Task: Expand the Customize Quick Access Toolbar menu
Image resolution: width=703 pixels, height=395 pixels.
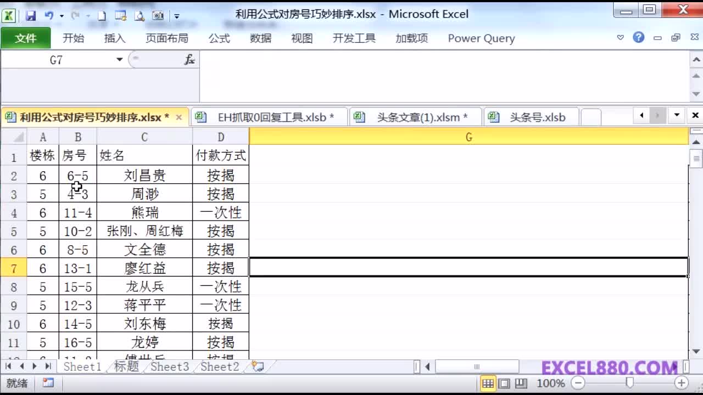Action: click(x=176, y=16)
